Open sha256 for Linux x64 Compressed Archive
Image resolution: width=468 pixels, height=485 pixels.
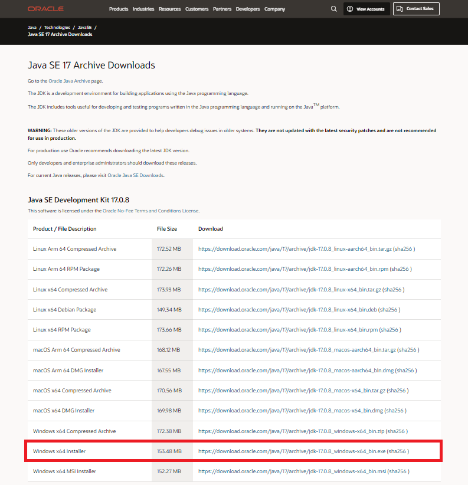click(392, 290)
